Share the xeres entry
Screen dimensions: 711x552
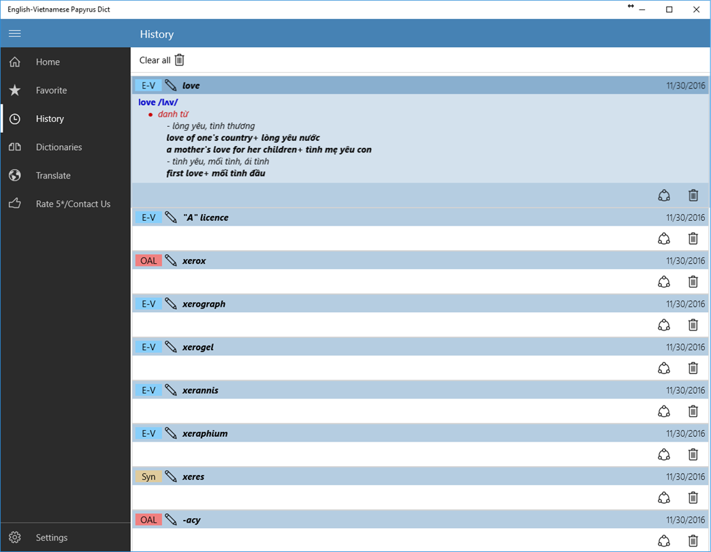click(x=664, y=497)
